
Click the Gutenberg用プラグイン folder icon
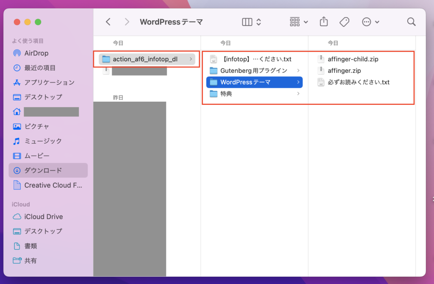click(214, 71)
